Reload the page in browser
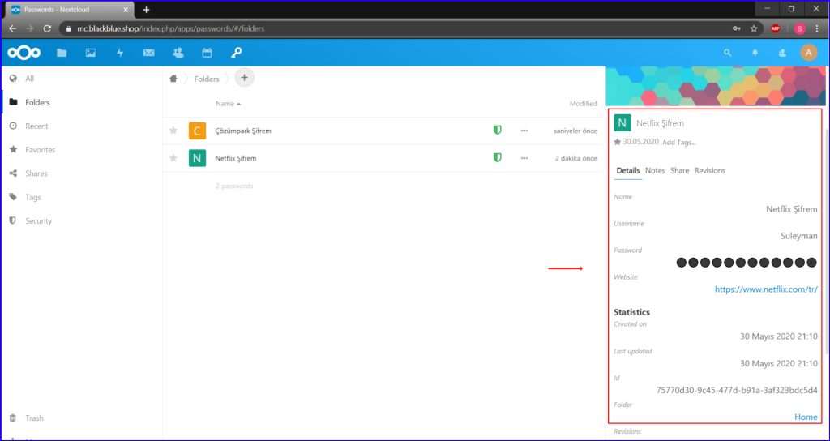This screenshot has width=830, height=441. (x=47, y=28)
